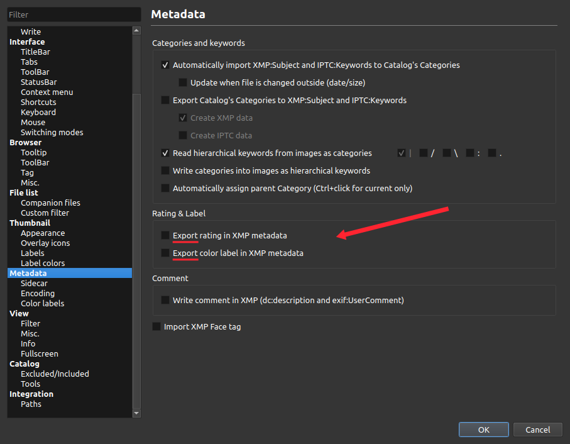
Task: Click the settings tree scroll up arrow
Action: [x=136, y=31]
